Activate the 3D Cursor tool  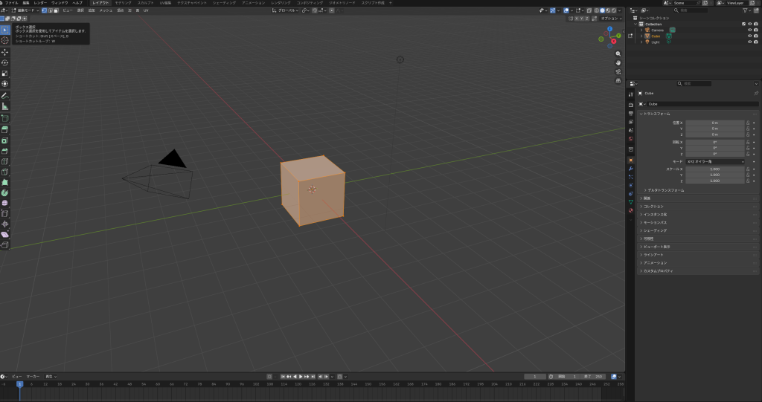[x=4, y=41]
